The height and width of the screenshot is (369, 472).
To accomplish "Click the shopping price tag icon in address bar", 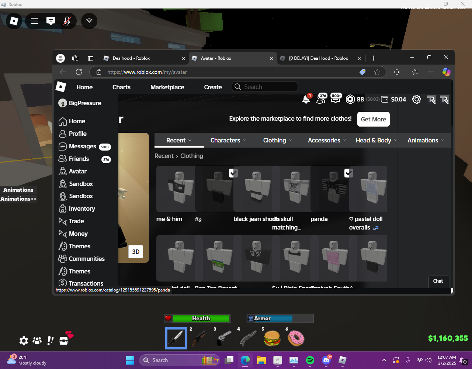I will pos(362,72).
